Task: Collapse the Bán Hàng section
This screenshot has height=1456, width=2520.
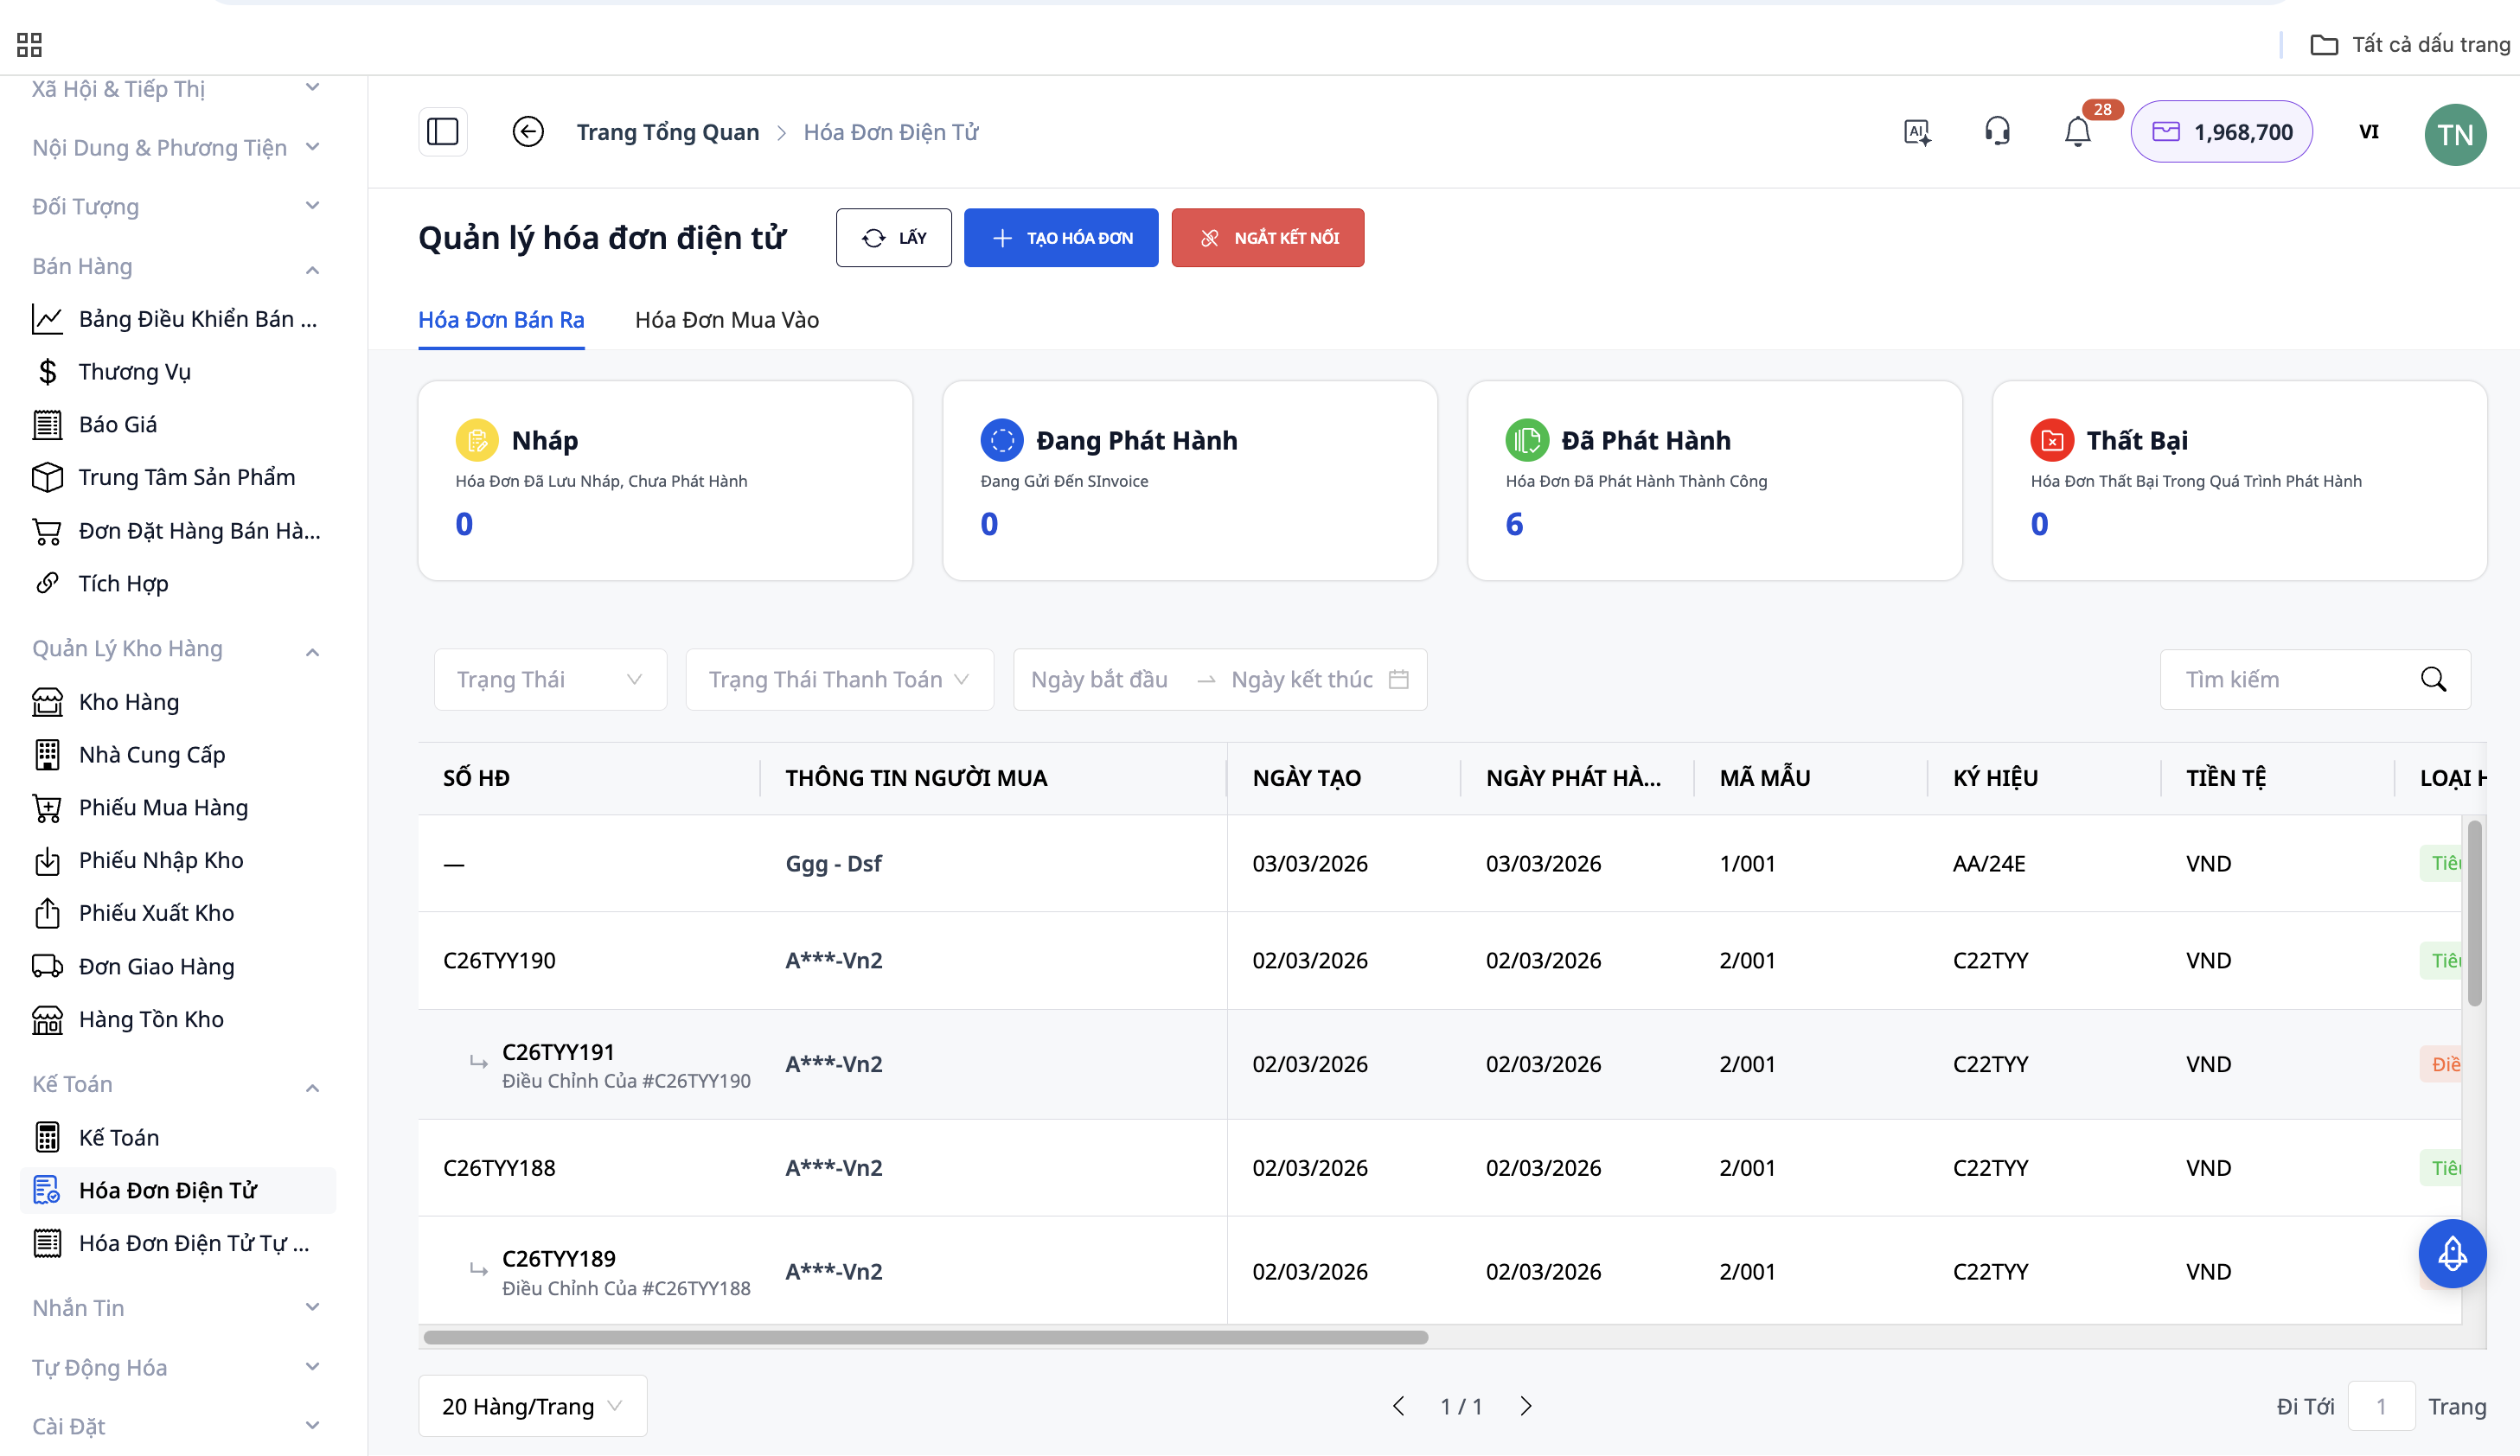Action: coord(312,268)
